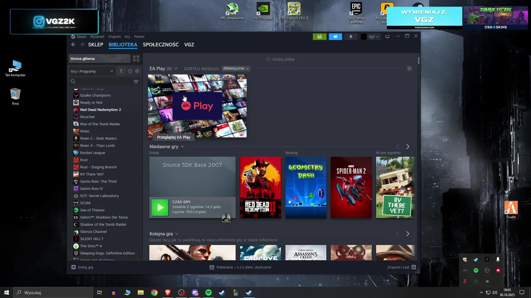Viewport: 531px width, 298px height.
Task: Open the Spider-Man 2 game cover
Action: [351, 187]
